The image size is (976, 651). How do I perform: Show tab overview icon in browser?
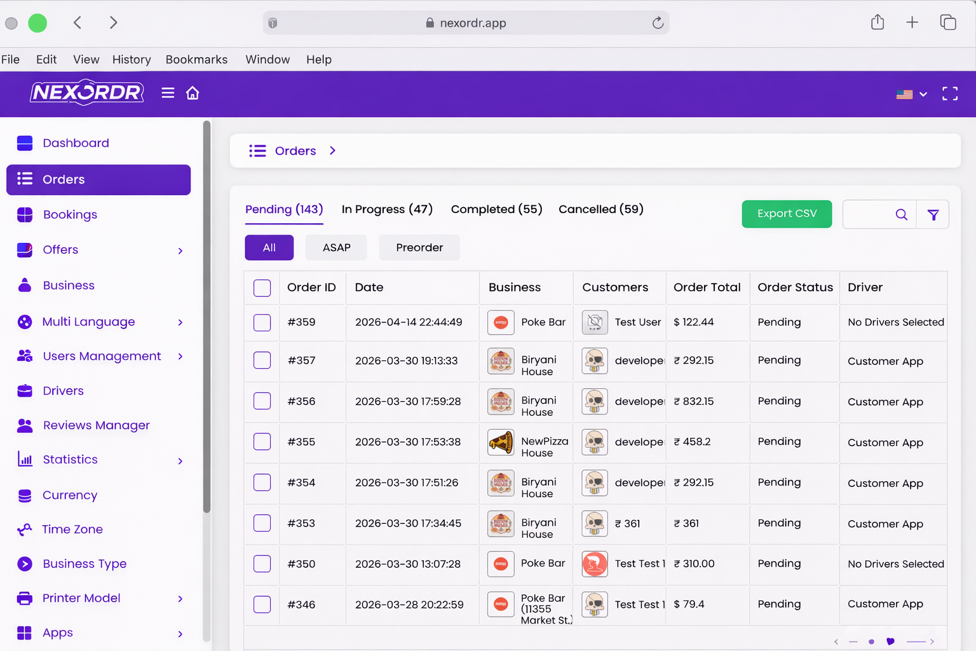tap(948, 22)
